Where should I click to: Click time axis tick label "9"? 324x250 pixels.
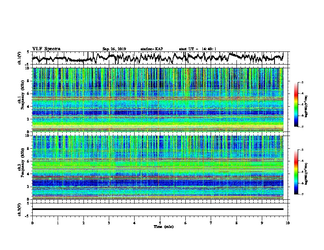pos(262,223)
